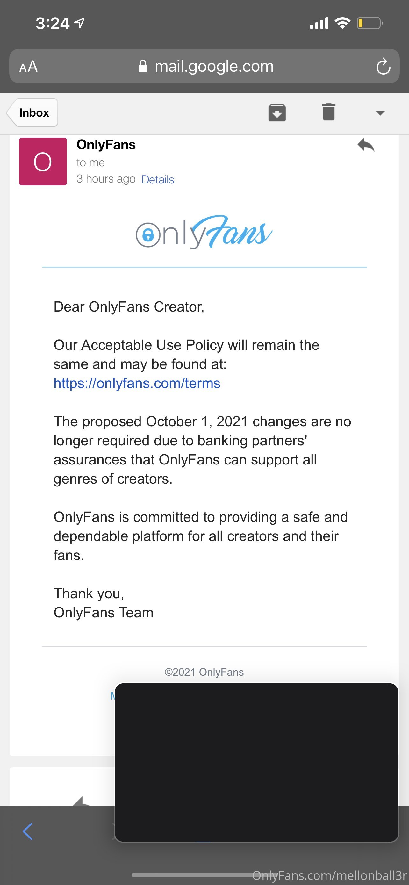Tap OnlyFans sender name
This screenshot has width=409, height=885.
coord(106,145)
